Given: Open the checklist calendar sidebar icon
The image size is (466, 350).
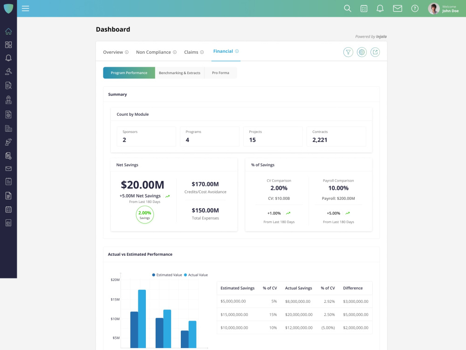Looking at the screenshot, I should click(x=8, y=210).
